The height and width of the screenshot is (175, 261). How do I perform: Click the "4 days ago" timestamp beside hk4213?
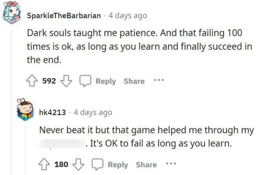click(x=93, y=112)
